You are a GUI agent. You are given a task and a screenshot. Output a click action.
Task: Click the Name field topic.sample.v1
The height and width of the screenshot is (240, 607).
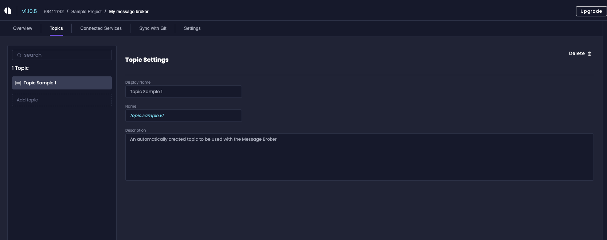pos(184,116)
